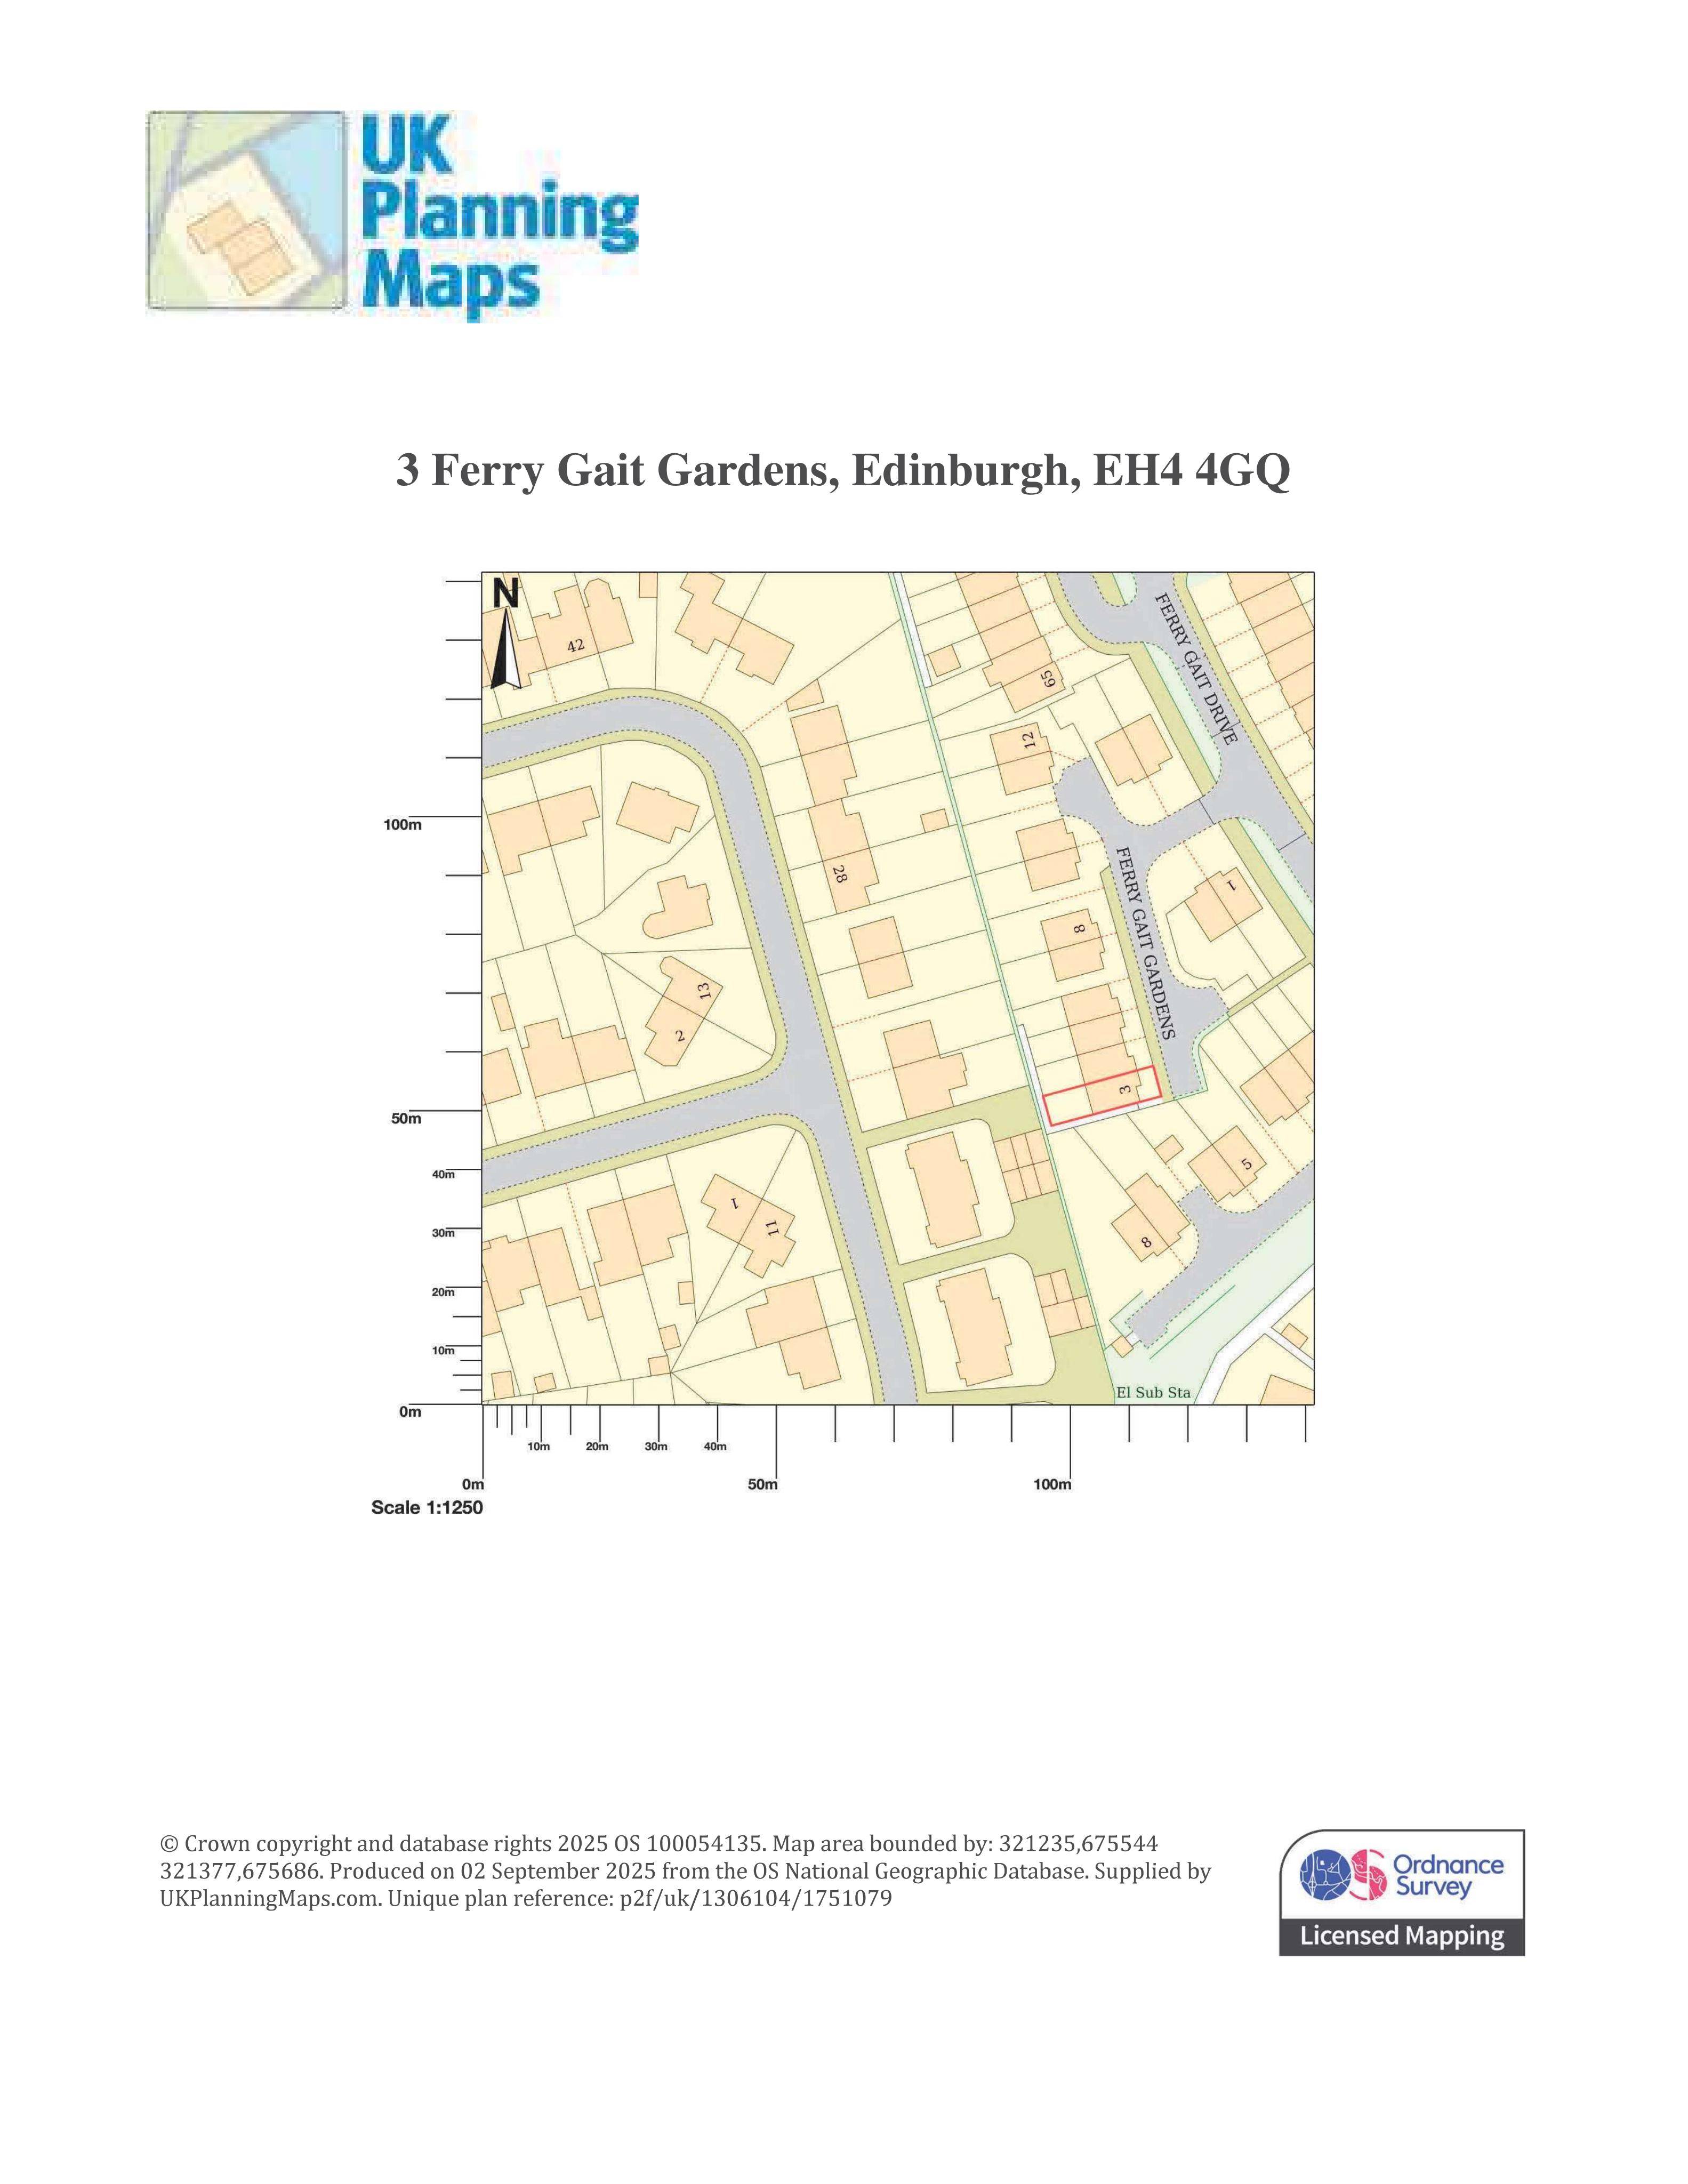Screen dimensions: 1688x2184
Task: Click the 50m mark on vertical scale
Action: [406, 1119]
